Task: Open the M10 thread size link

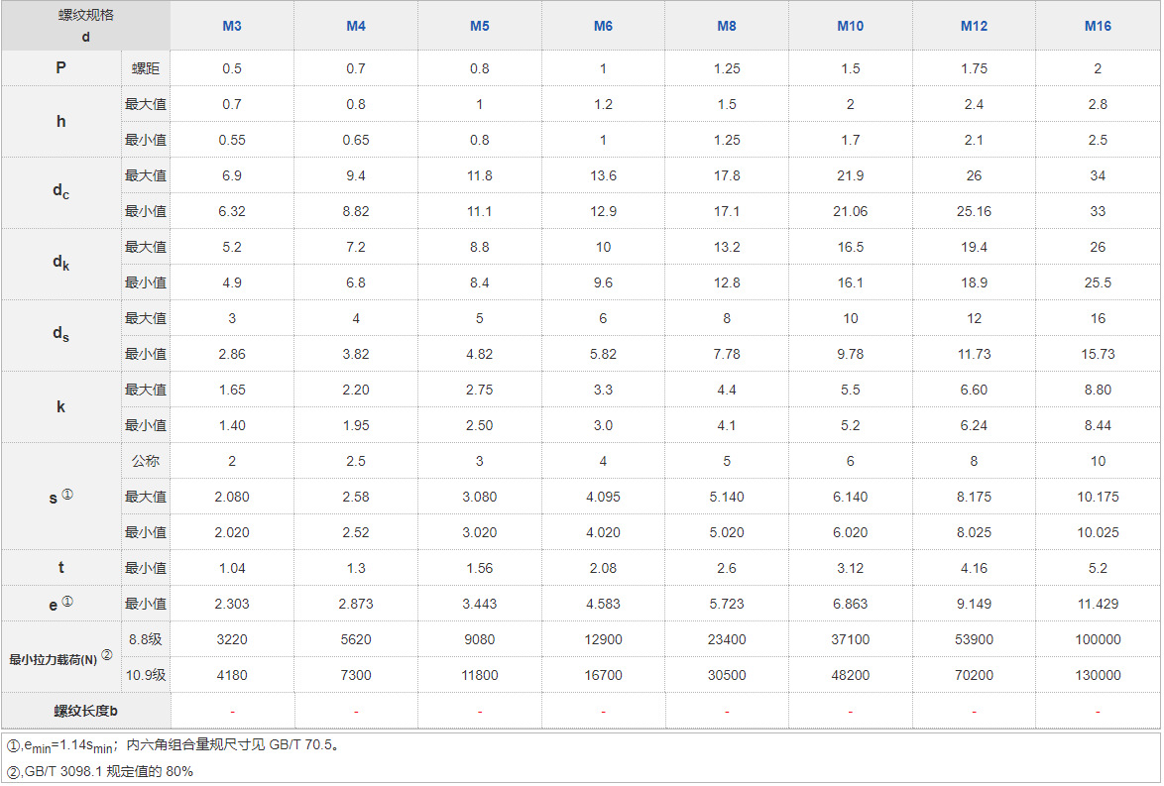Action: pyautogui.click(x=850, y=26)
